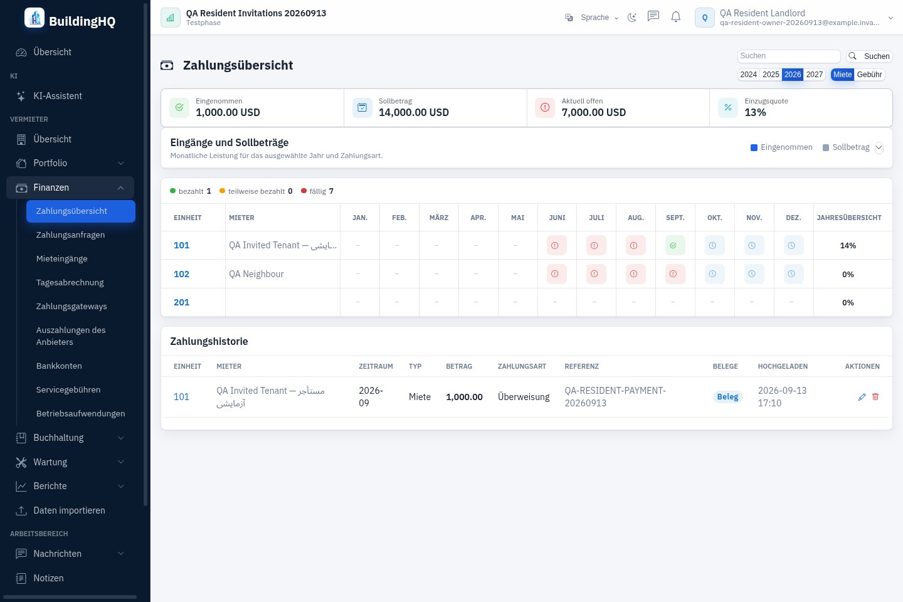Open the KI-Assistent page
The image size is (903, 602).
click(x=70, y=96)
